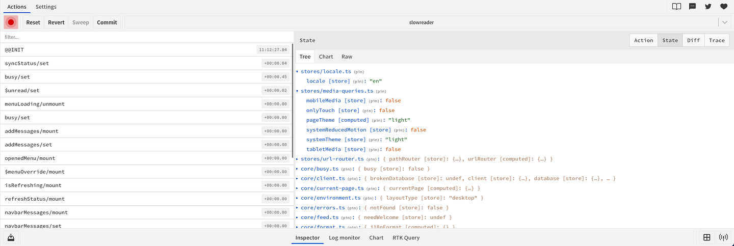Click the action filter input field
The width and height of the screenshot is (734, 246).
[147, 37]
